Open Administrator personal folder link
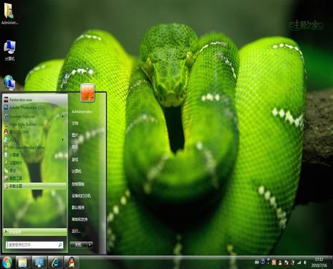This screenshot has width=333, height=269. (82, 112)
